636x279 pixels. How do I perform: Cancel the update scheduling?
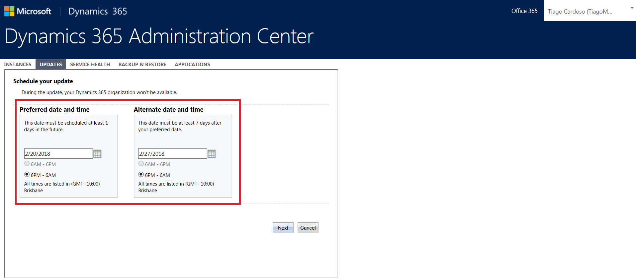308,228
